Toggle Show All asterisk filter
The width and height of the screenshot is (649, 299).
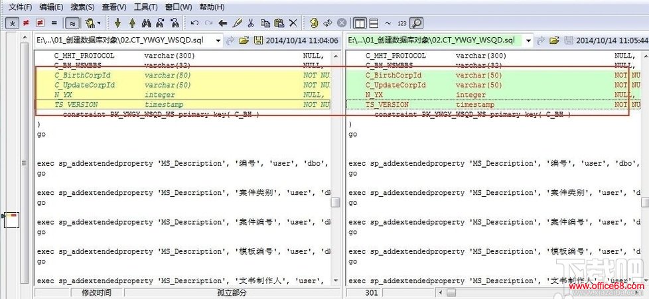click(12, 23)
